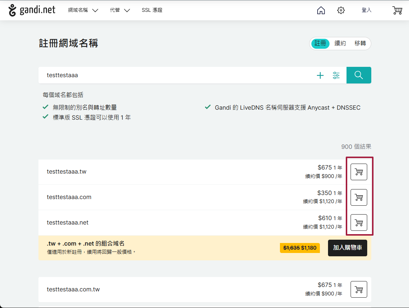Click the plus icon in search bar
409x308 pixels.
click(x=320, y=75)
